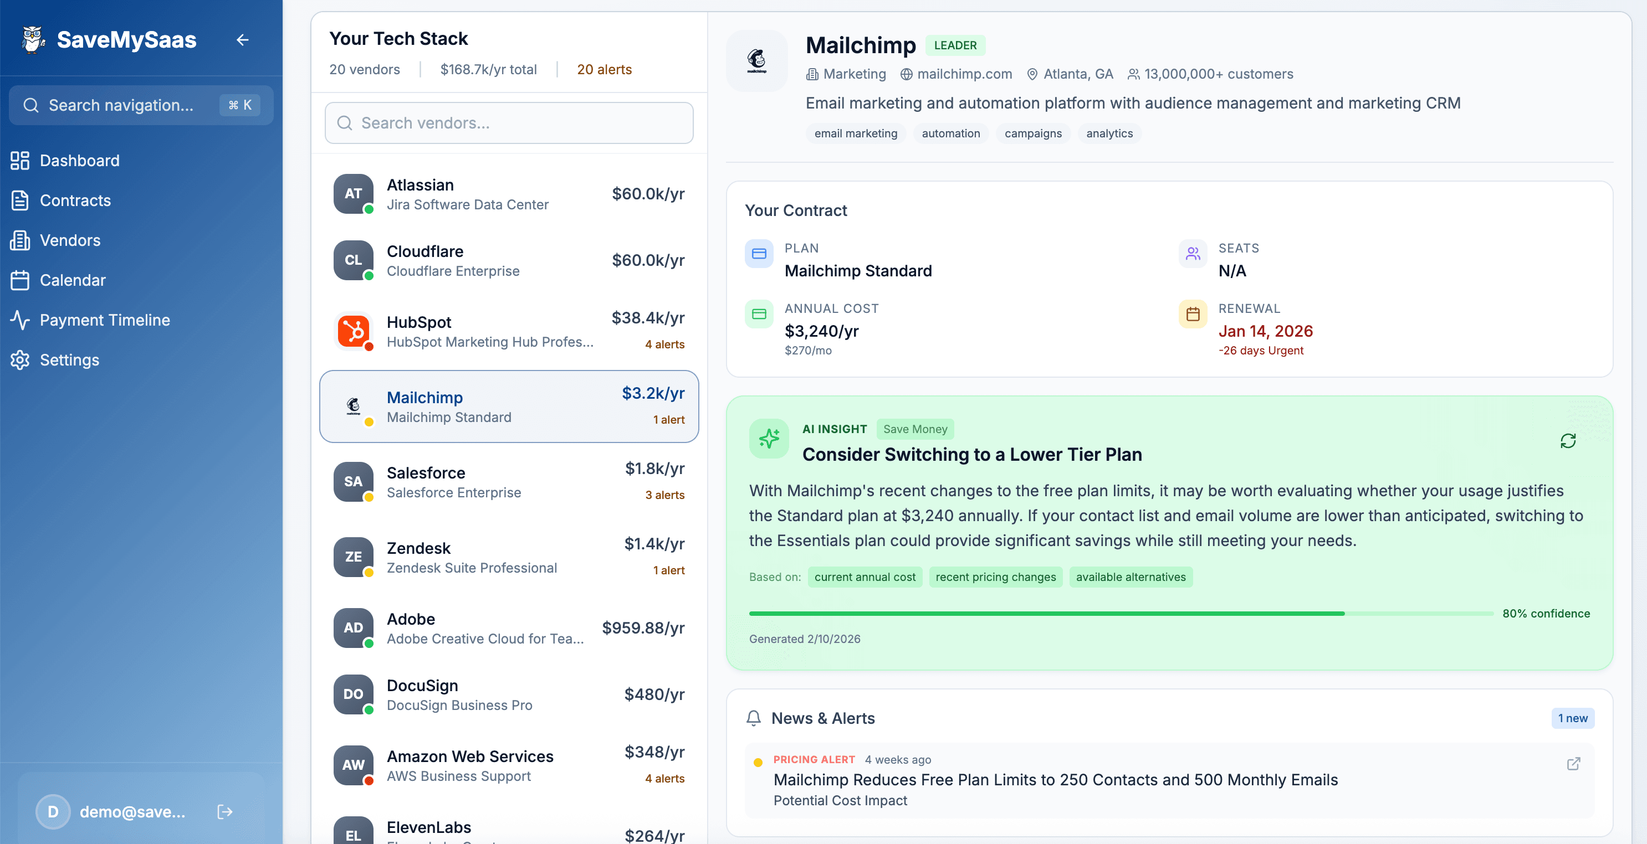
Task: Select the Calendar icon in the sidebar
Action: click(x=20, y=280)
